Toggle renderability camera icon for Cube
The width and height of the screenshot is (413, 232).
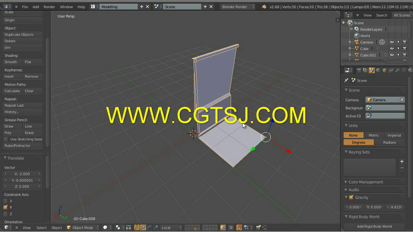tap(405, 48)
